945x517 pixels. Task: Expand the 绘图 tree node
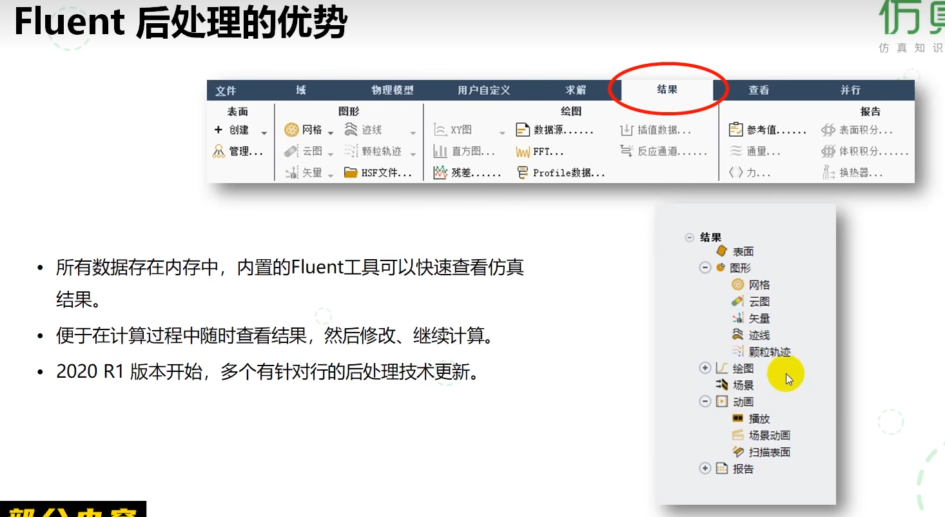coord(705,368)
